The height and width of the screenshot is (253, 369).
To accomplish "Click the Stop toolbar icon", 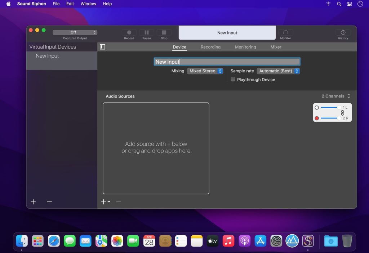I will pyautogui.click(x=164, y=33).
